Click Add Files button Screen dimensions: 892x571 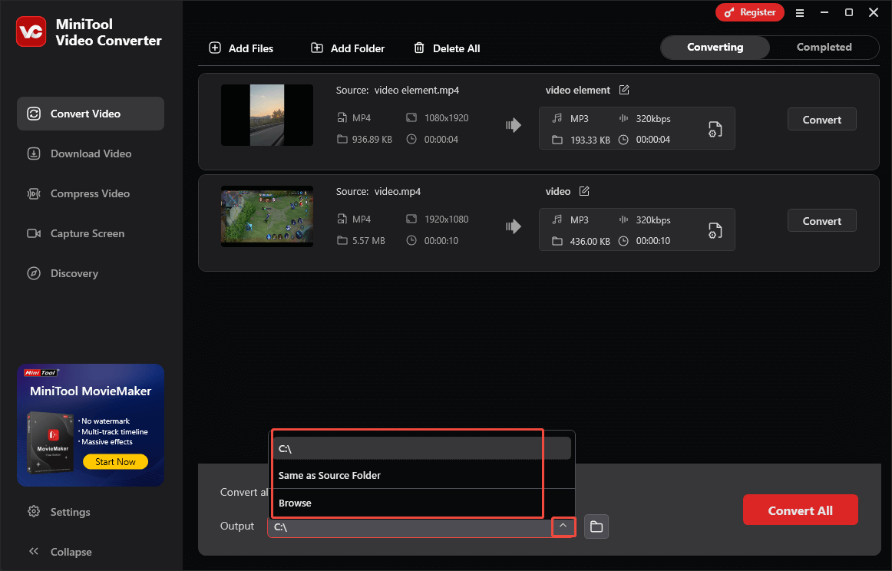[x=241, y=48]
